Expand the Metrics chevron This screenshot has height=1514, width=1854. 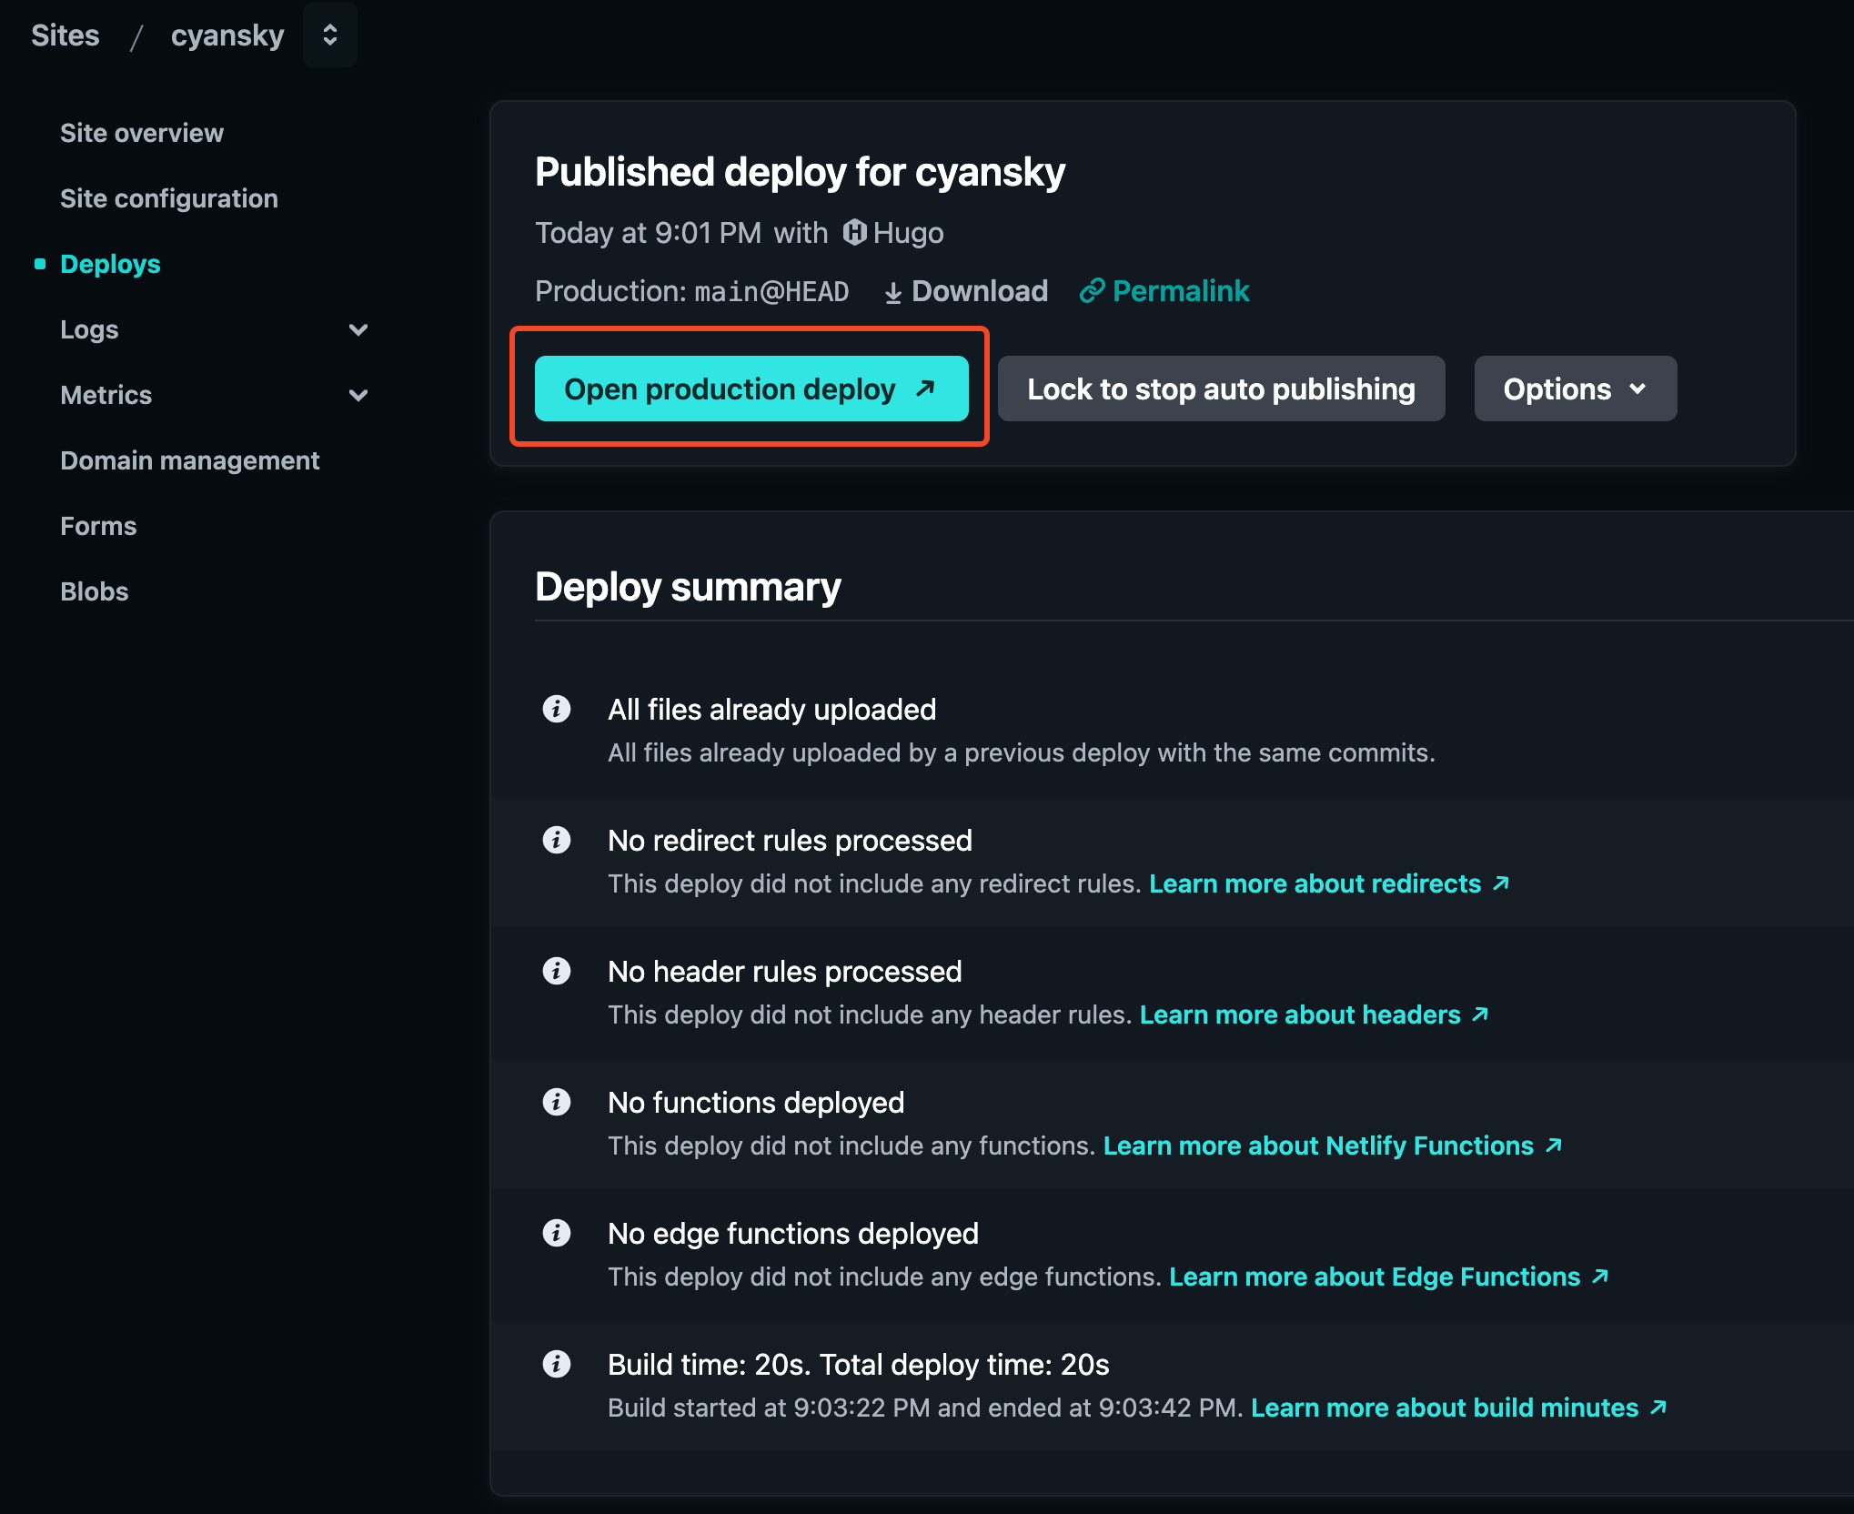[358, 395]
